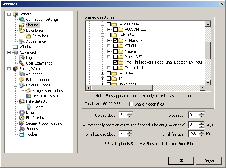Select the Appearance settings page
The height and width of the screenshot is (168, 226).
[36, 41]
